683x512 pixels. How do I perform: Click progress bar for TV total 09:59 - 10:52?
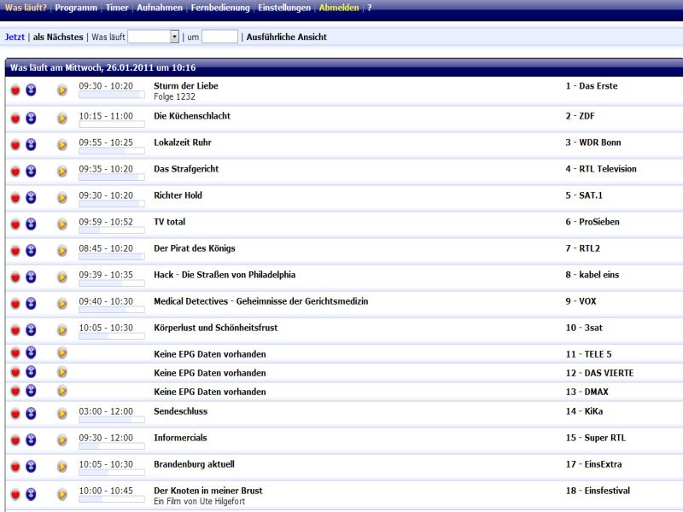coord(112,230)
